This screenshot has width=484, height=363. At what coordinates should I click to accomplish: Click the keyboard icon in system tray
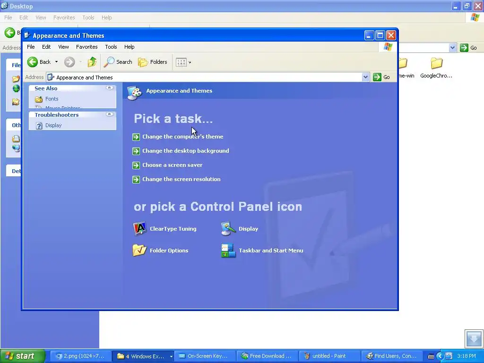(431, 356)
